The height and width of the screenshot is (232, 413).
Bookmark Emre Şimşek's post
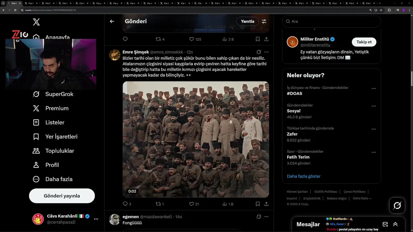tap(257, 204)
